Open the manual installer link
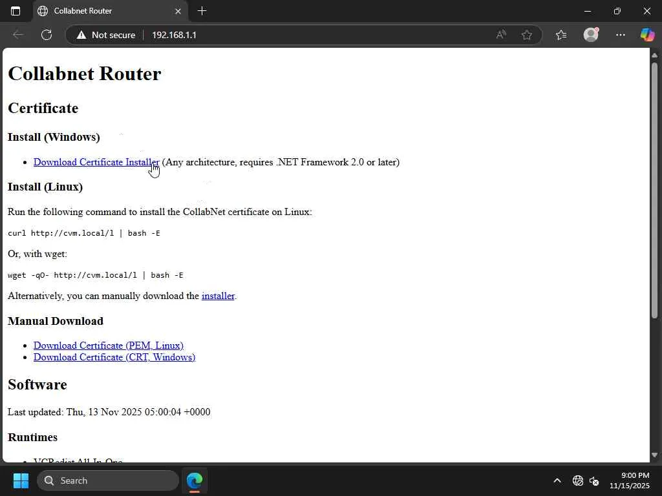Viewport: 662px width, 496px height. click(x=218, y=296)
